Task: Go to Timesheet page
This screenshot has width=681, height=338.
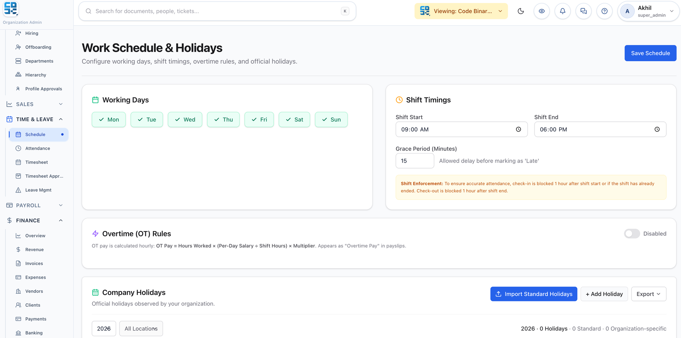Action: coord(37,162)
